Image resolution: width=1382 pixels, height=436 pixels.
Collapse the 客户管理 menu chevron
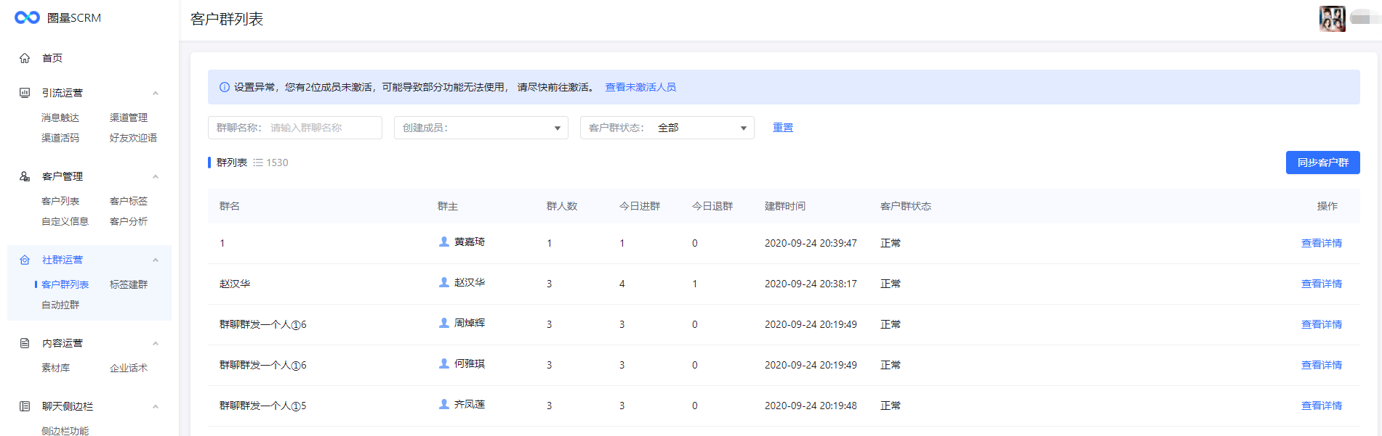(x=155, y=176)
